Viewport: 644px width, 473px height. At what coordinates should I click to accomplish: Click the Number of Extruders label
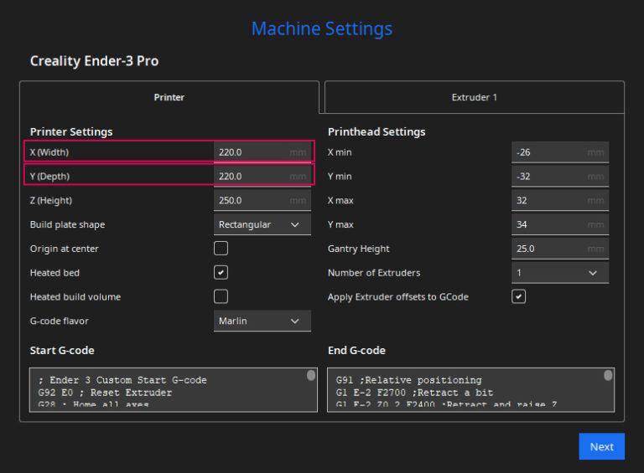coord(374,273)
